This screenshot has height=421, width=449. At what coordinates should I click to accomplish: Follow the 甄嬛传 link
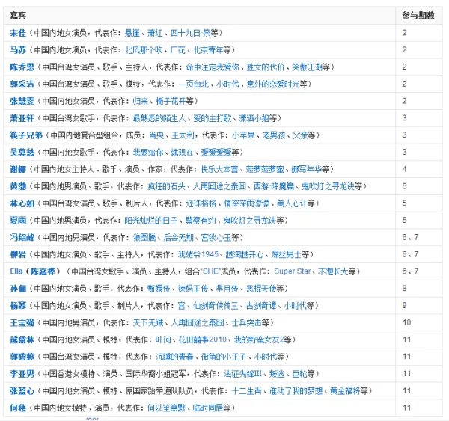159,289
